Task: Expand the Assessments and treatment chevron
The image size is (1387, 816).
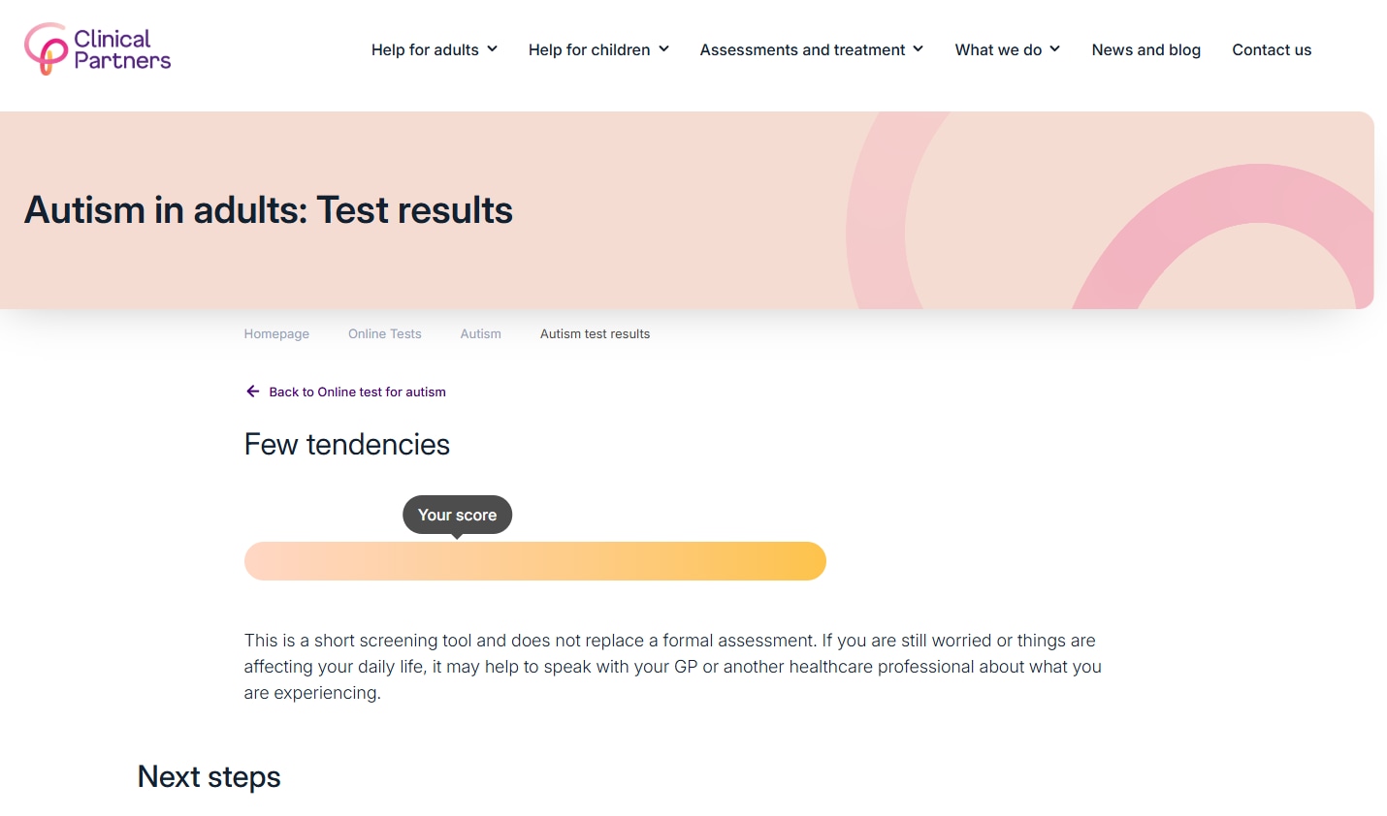Action: 919,49
